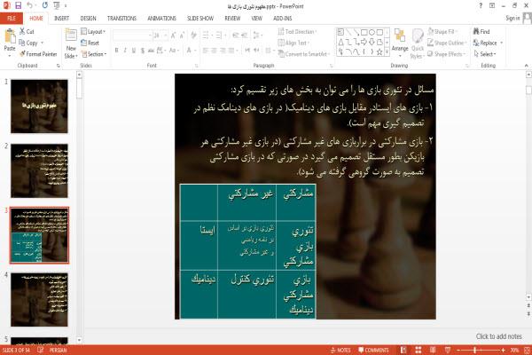Click the zoom out minus button
This screenshot has height=355, width=532.
click(x=458, y=350)
